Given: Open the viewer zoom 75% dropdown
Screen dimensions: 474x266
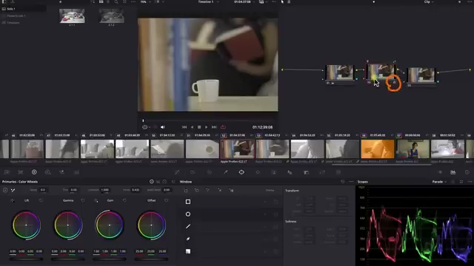Looking at the screenshot, I should pyautogui.click(x=147, y=1).
